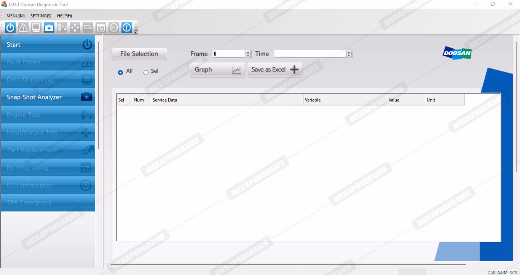Click the blue info toolbar icon
This screenshot has width=520, height=275.
[127, 27]
